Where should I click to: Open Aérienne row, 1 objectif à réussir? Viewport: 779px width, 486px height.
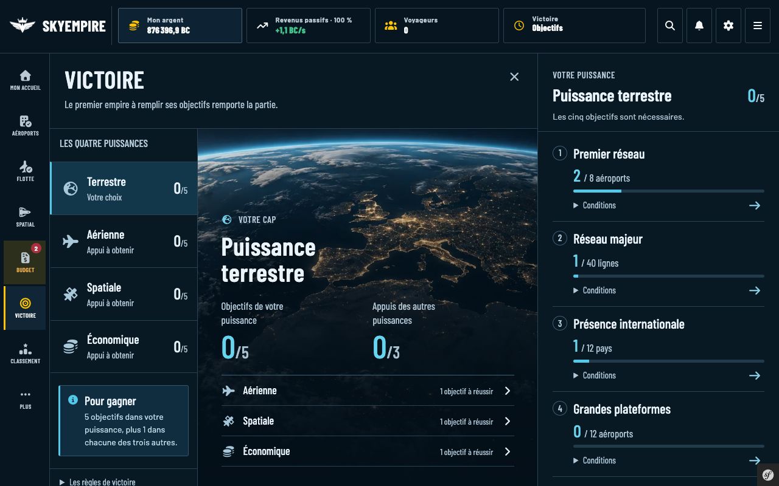point(368,391)
